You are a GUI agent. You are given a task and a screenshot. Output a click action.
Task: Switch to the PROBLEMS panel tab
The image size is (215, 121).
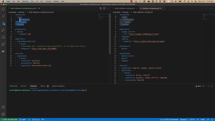coord(13,86)
